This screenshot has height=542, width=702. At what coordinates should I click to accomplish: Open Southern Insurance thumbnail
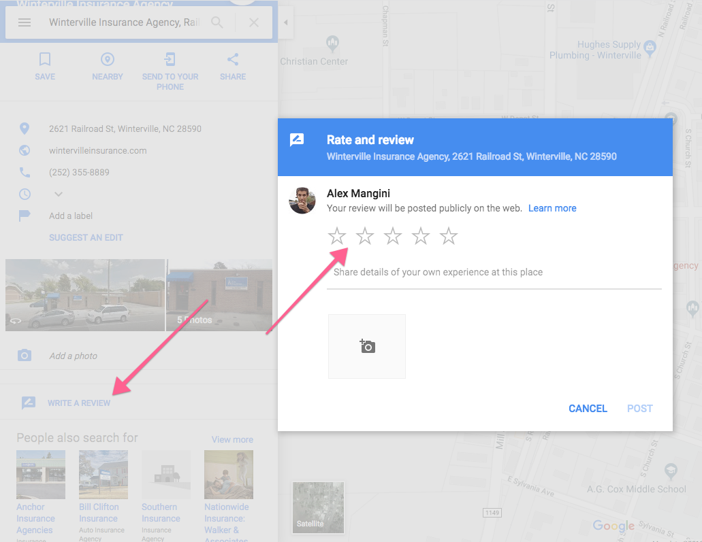(x=166, y=475)
